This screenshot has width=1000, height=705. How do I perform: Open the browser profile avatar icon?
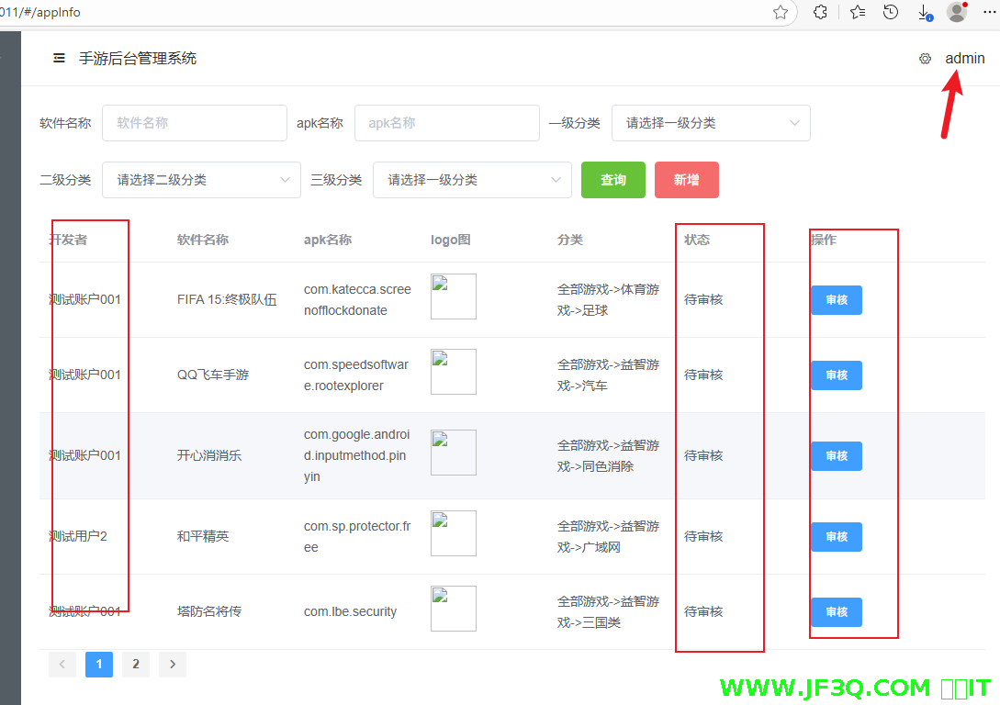point(956,12)
